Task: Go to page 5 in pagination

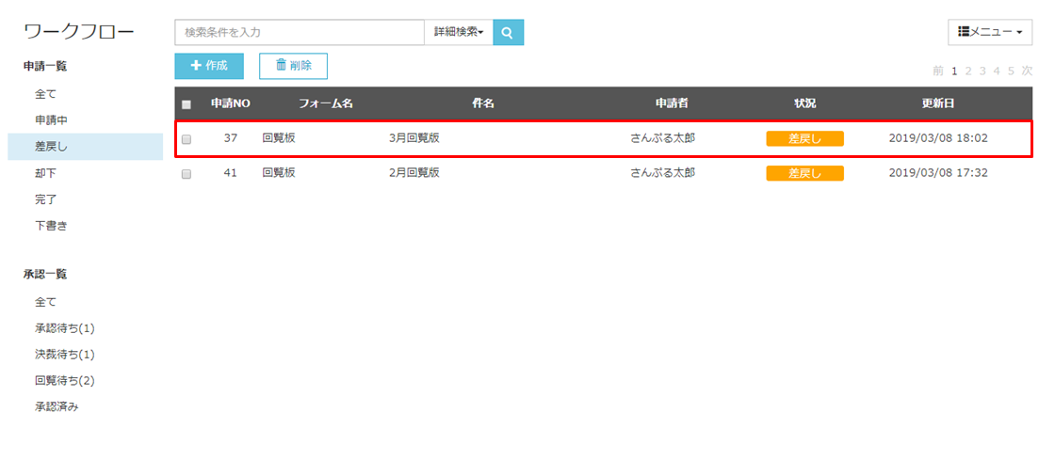Action: coord(1011,71)
